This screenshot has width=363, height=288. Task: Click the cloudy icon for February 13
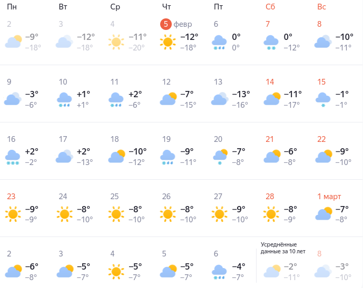(220, 99)
